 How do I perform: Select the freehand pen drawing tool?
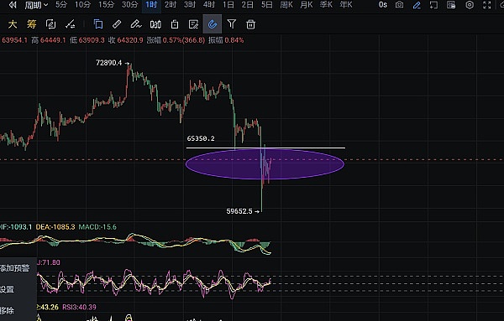[136, 24]
